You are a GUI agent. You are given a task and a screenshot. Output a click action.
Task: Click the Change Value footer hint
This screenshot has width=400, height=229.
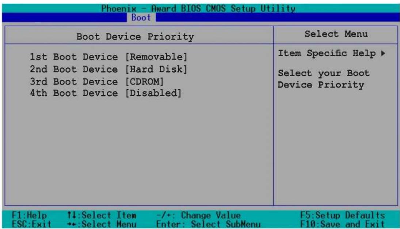[x=198, y=215]
